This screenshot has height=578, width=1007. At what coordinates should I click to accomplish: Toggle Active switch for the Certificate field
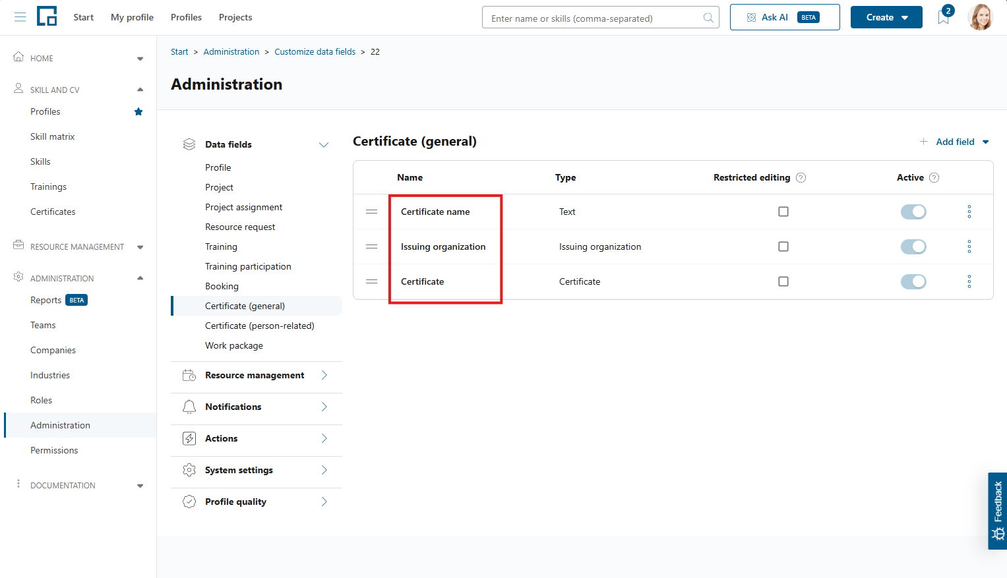[913, 281]
